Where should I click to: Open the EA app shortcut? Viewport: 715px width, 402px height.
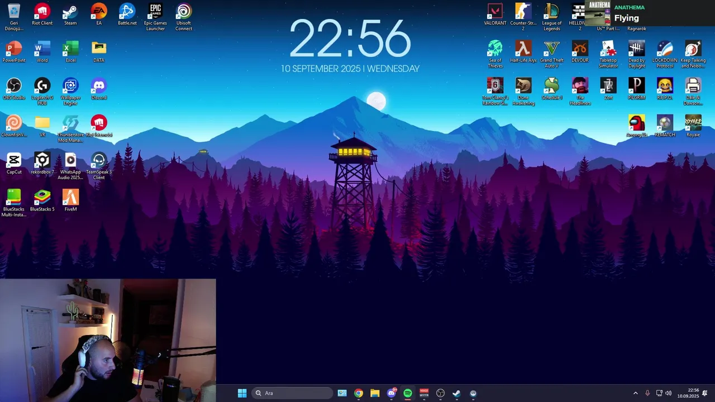point(99,15)
